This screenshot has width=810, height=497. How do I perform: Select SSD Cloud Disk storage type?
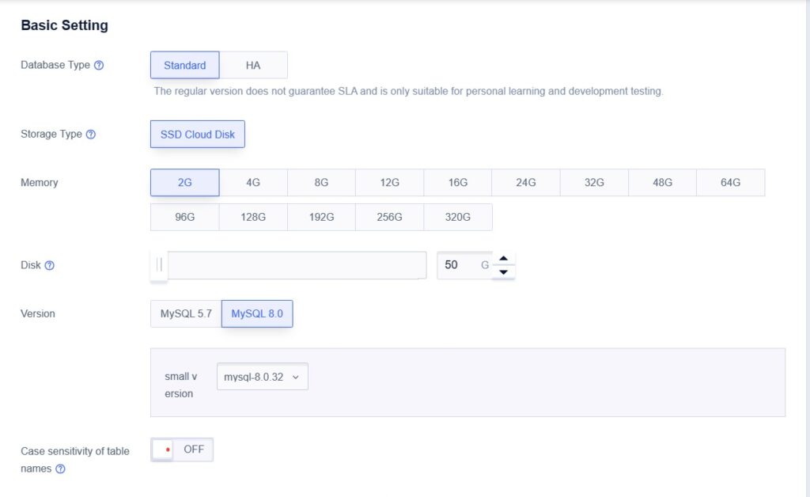pyautogui.click(x=197, y=135)
